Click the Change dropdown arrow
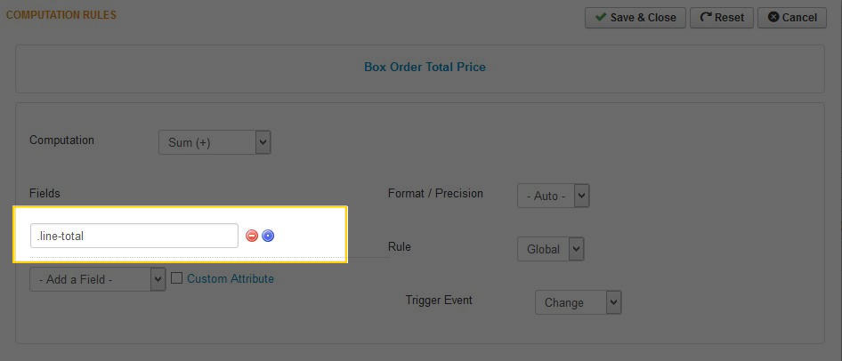 pos(614,302)
